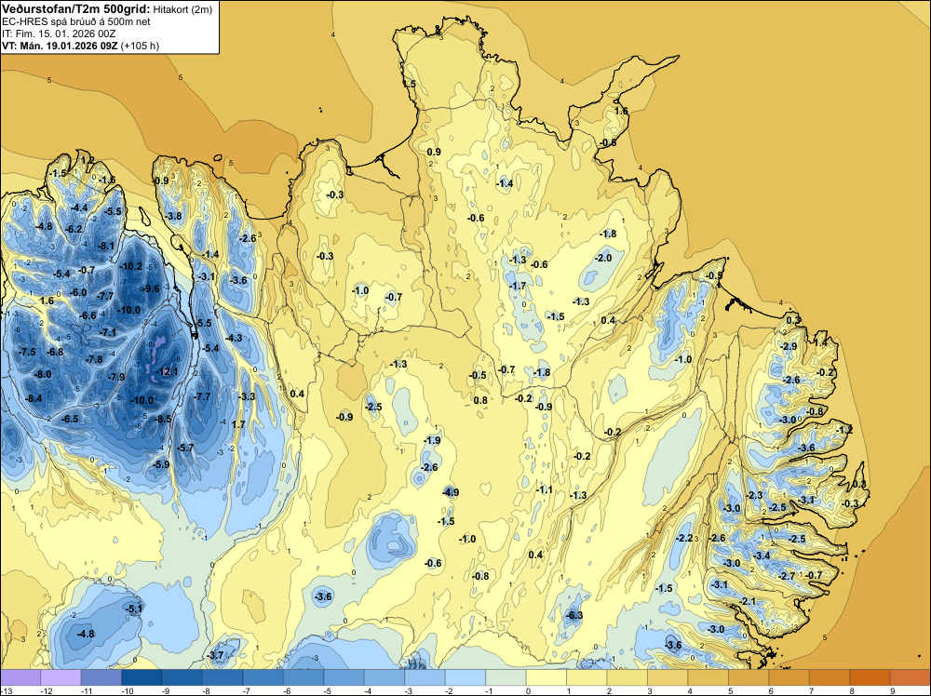Click the temperature label -7.9

(115, 377)
